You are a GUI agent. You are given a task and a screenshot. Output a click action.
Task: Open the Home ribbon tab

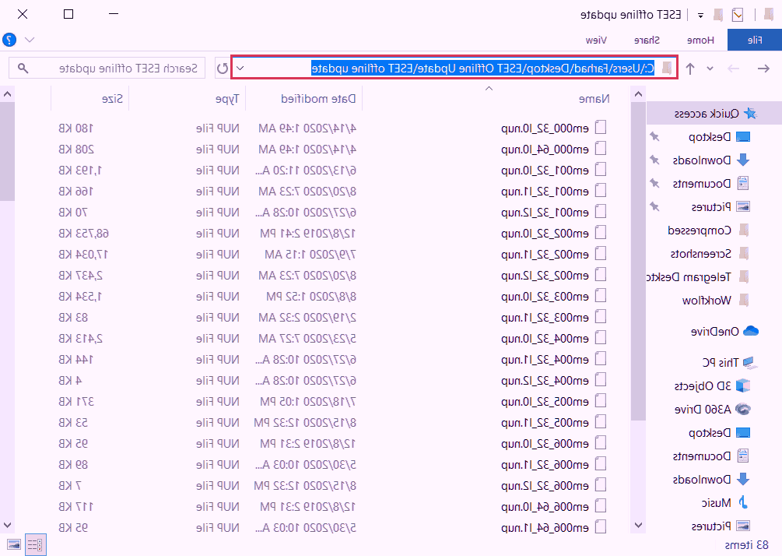700,40
